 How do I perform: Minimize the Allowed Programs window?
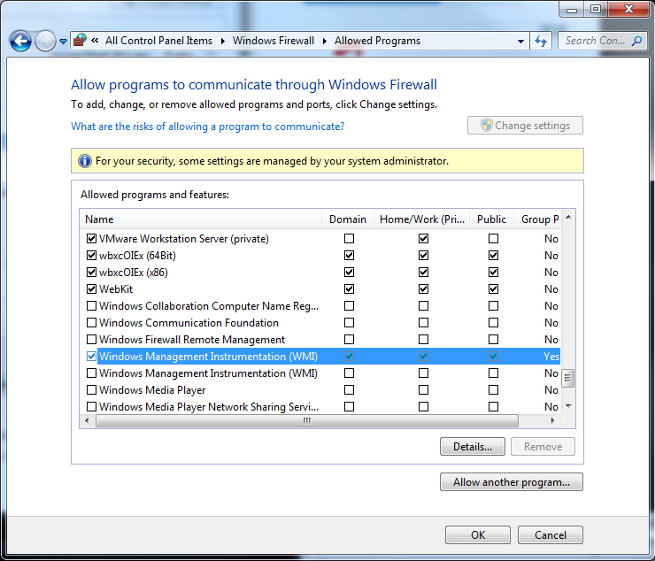pyautogui.click(x=572, y=9)
